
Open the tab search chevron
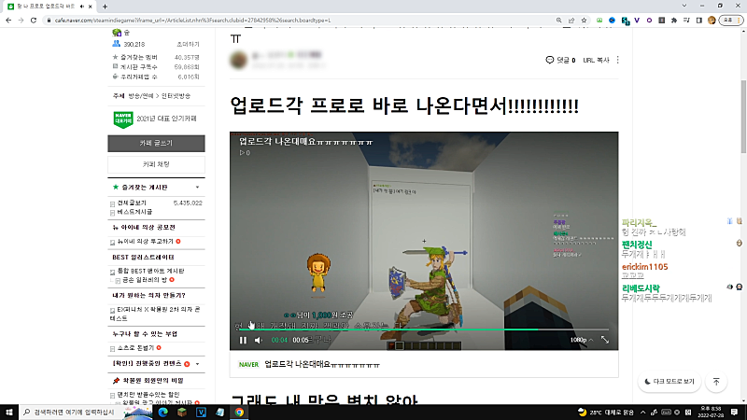684,6
